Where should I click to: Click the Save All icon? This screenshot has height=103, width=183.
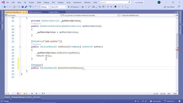pos(26,7)
